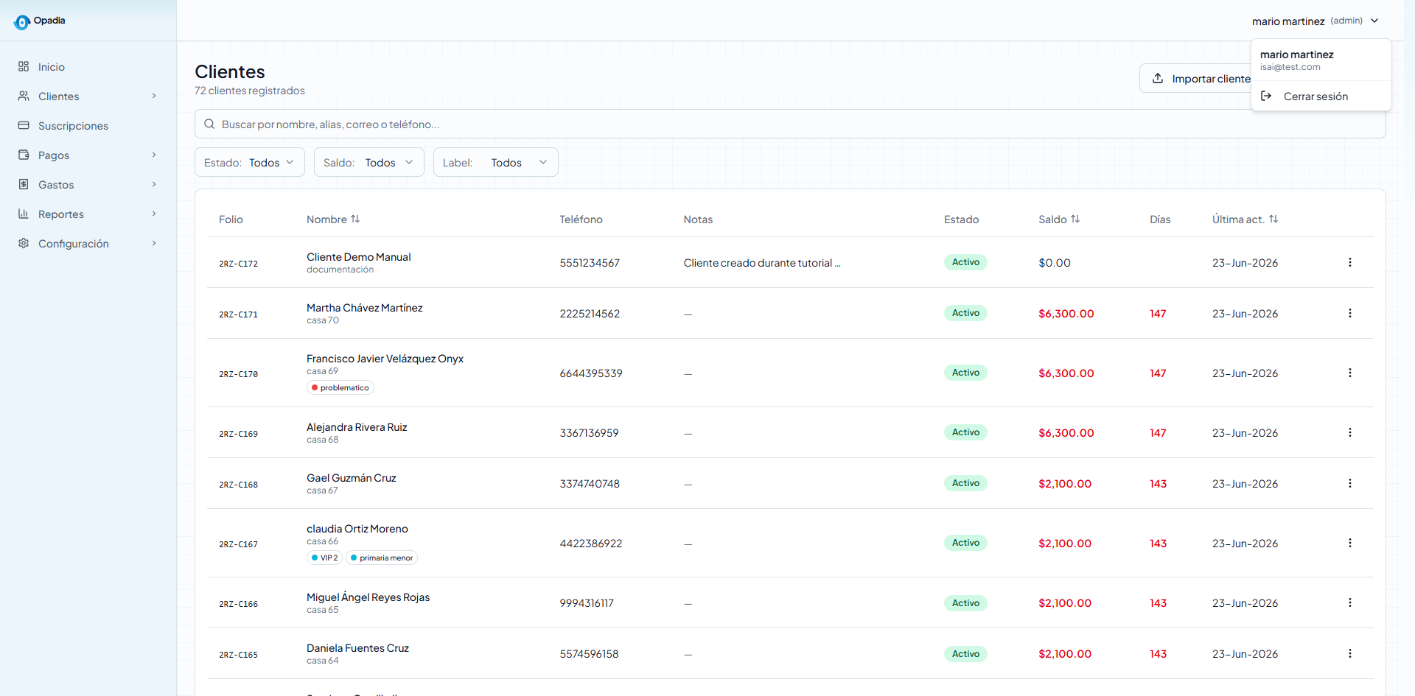This screenshot has width=1415, height=696.
Task: Click the Pagos wallet icon
Action: point(24,155)
